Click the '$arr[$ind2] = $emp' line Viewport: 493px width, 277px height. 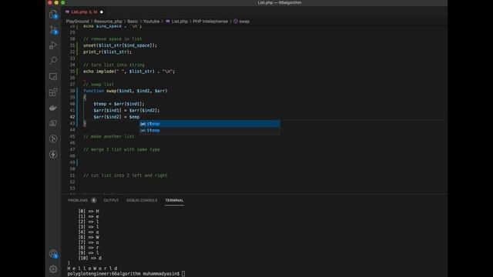(x=116, y=117)
